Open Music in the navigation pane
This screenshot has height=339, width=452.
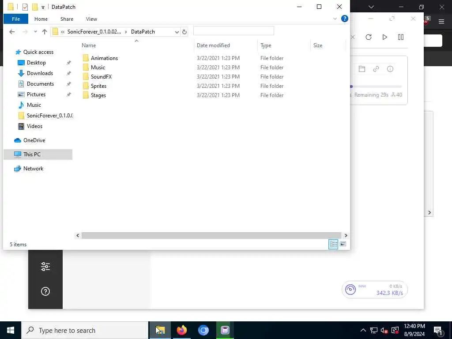[x=34, y=105]
